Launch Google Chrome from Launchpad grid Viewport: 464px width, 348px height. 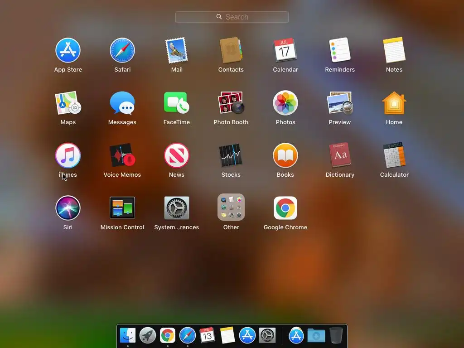click(x=285, y=208)
